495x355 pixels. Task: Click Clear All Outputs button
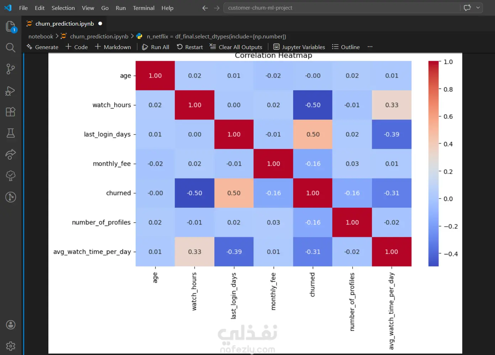[x=236, y=47]
